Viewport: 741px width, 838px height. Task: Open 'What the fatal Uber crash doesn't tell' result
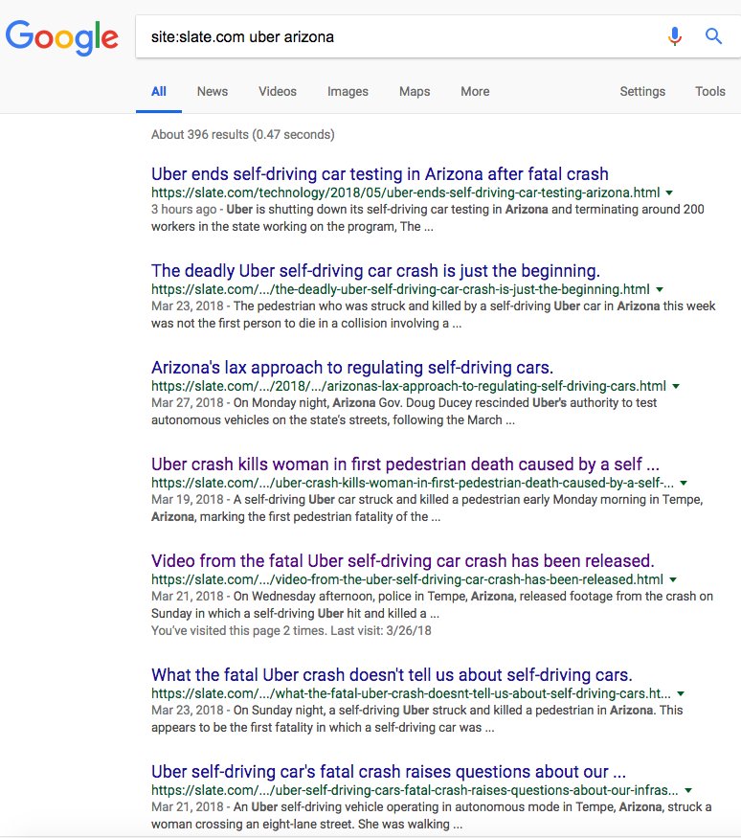click(x=392, y=674)
